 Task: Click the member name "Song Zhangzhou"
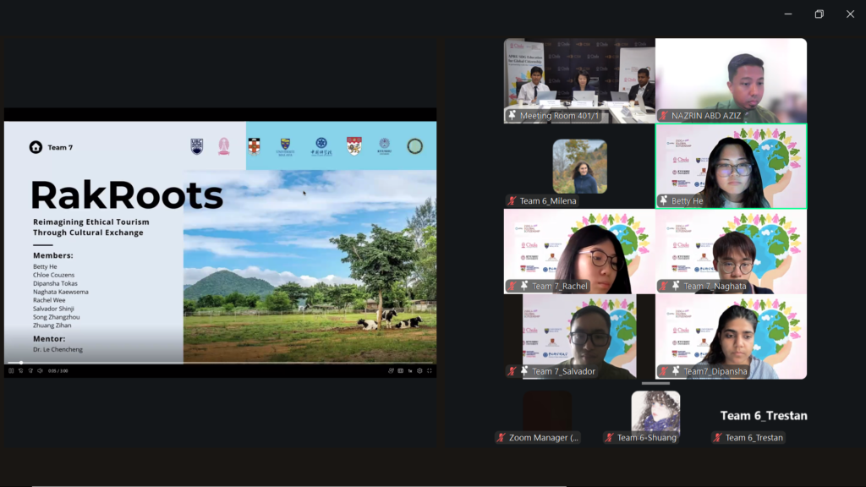(57, 317)
